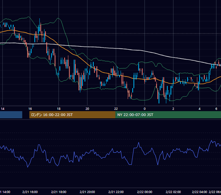Viewport: 221px width, 195px height.
Task: Click the 0 hour label on upper axis
Action: click(145, 109)
